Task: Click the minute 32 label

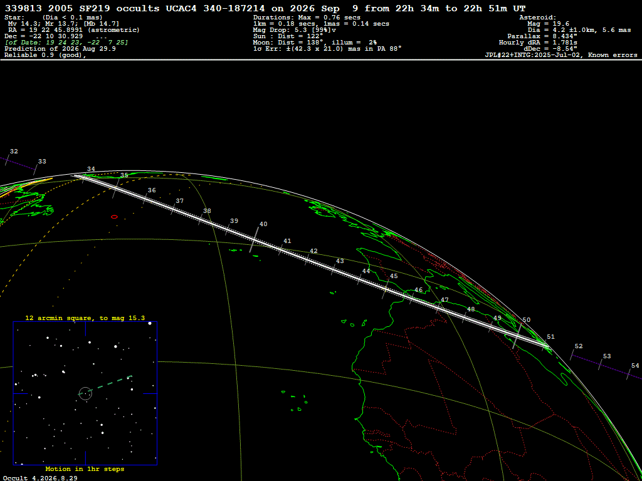Action: coord(14,152)
